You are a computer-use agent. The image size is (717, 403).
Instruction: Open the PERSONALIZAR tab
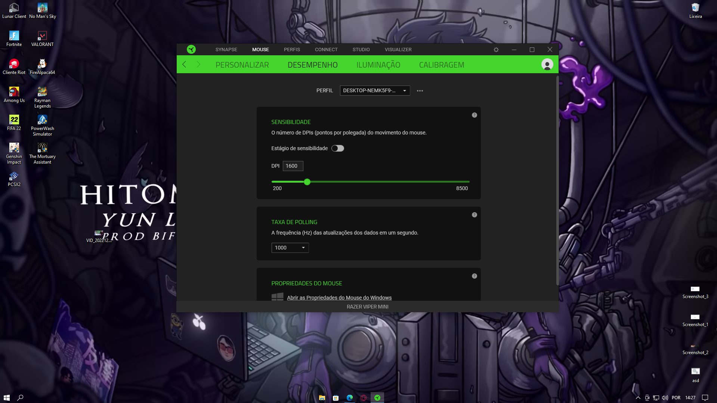242,65
